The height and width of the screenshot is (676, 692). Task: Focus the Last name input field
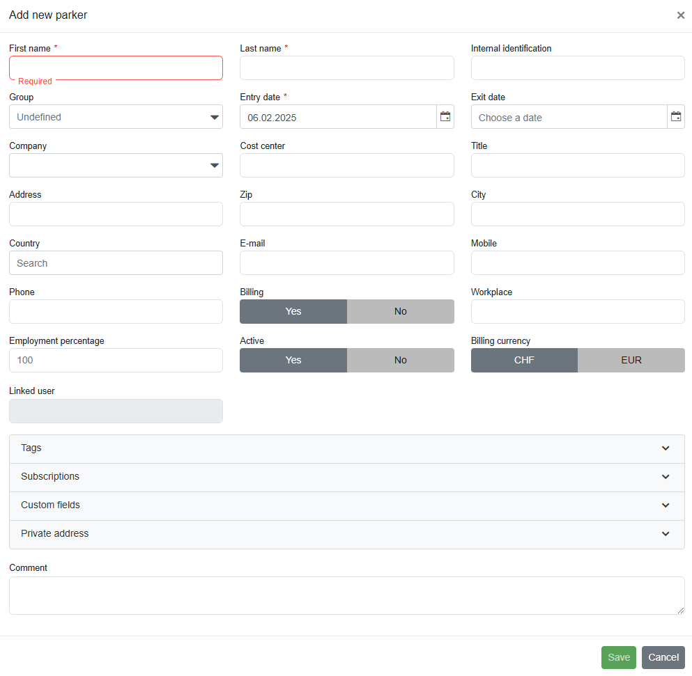point(347,68)
